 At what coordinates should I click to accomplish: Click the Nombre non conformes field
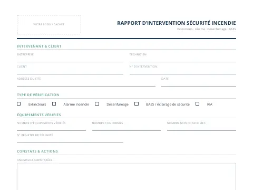(201, 128)
